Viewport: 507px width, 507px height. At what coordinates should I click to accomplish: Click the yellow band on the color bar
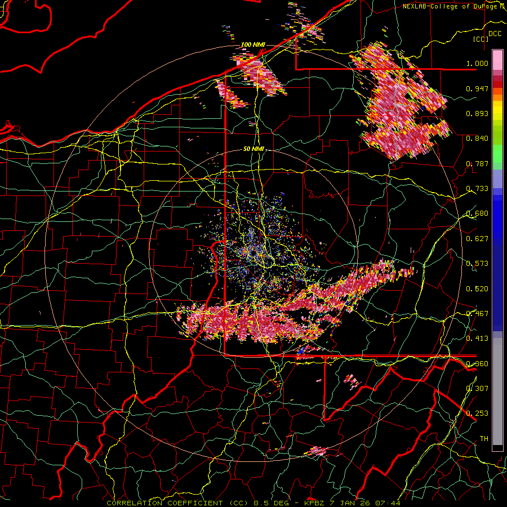[497, 111]
